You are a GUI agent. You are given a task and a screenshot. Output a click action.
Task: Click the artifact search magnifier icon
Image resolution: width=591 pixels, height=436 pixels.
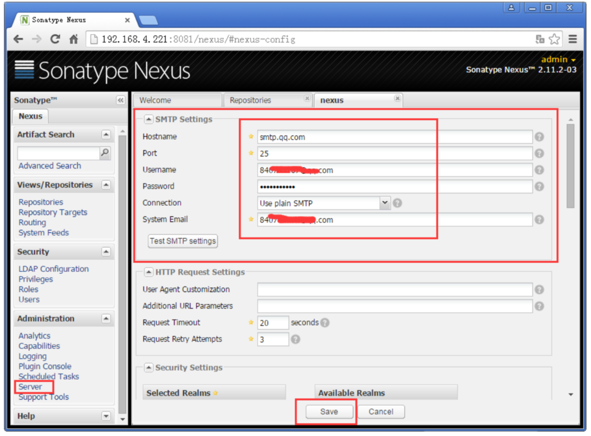105,153
